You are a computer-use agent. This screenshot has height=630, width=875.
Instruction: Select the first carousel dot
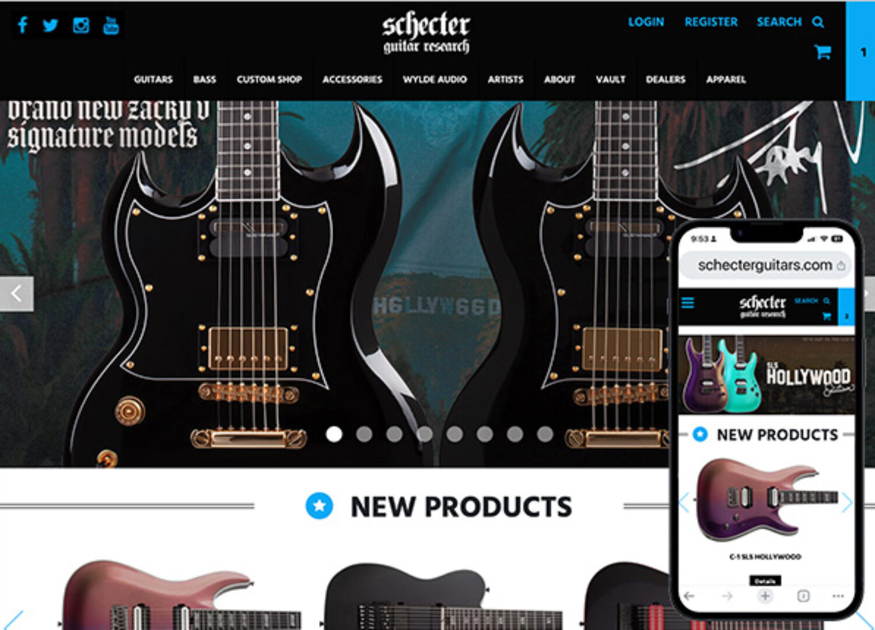(x=334, y=434)
